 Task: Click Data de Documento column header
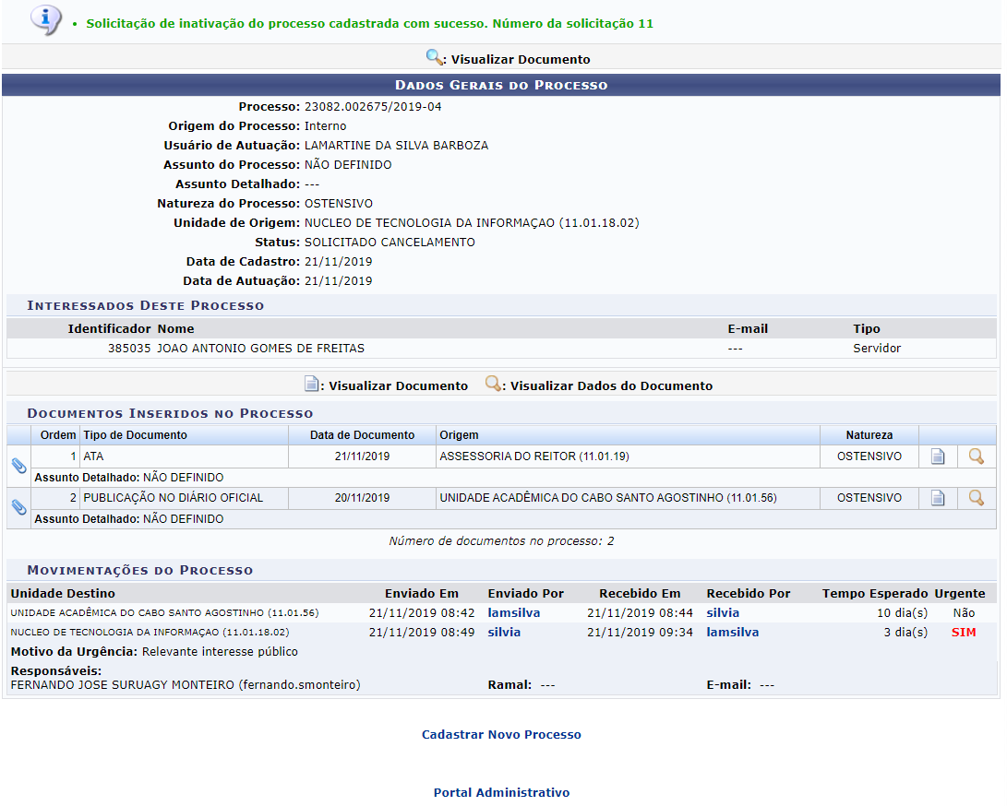pyautogui.click(x=362, y=435)
